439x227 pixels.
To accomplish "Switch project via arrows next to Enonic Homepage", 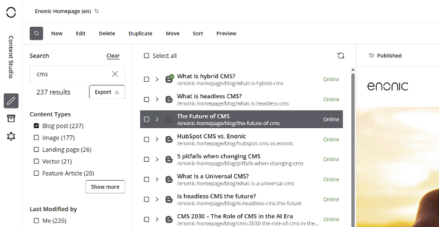I will [96, 11].
